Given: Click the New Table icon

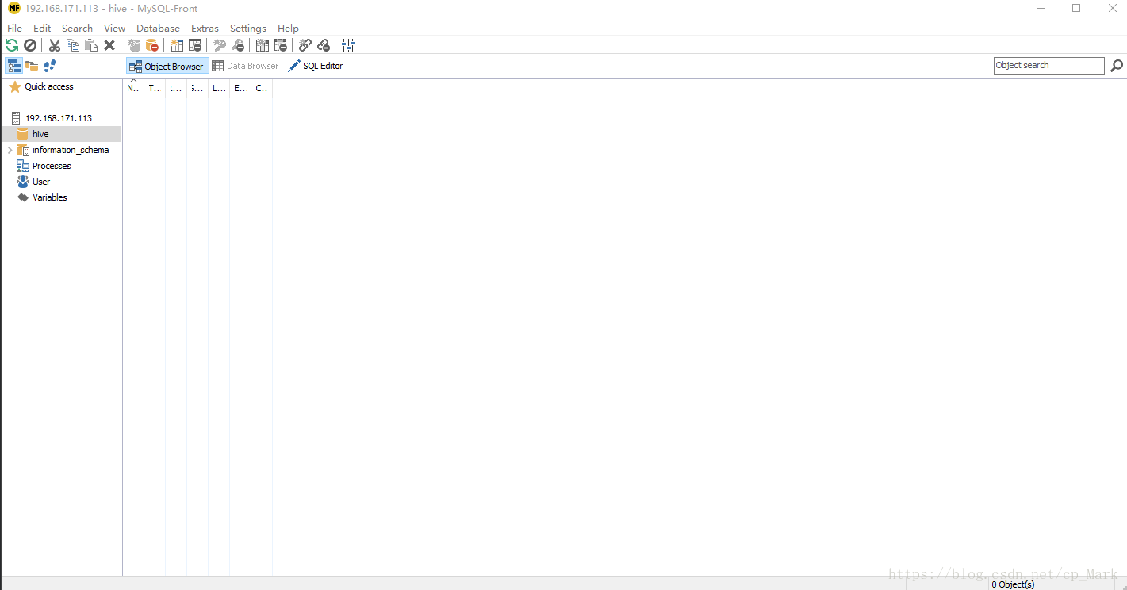Looking at the screenshot, I should (x=177, y=46).
